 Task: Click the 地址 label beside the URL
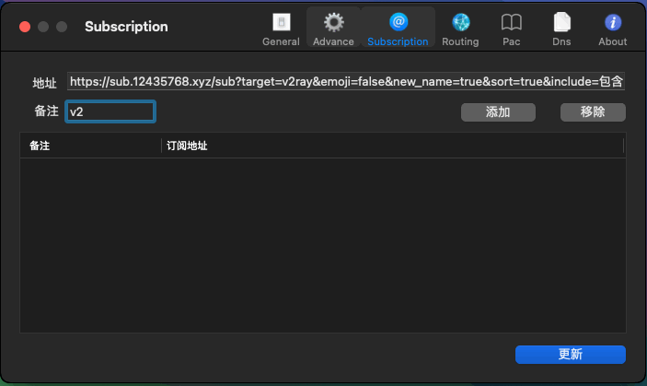45,83
